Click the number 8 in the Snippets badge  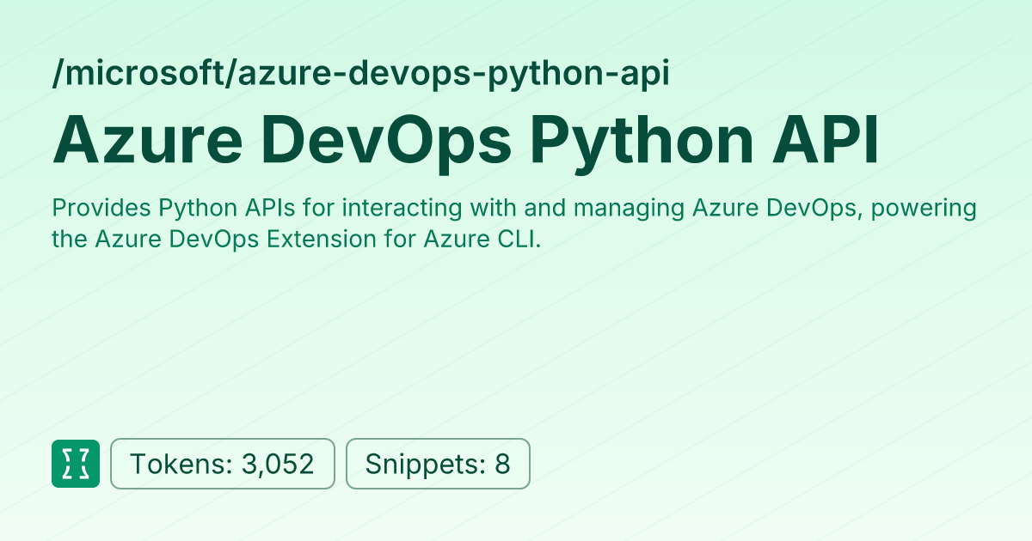pyautogui.click(x=502, y=464)
